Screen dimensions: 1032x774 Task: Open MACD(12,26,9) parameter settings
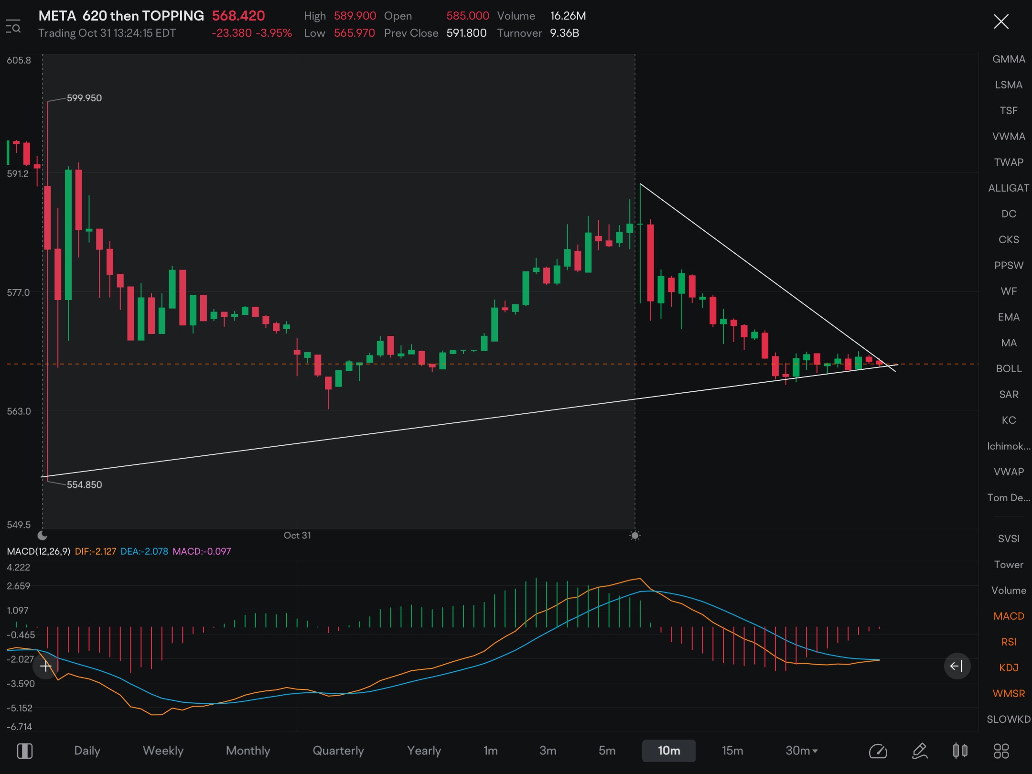point(39,551)
